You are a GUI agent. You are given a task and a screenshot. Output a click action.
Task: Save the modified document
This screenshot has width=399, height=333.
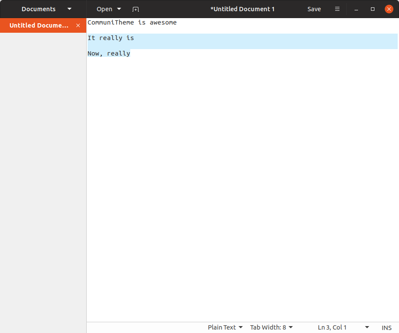tap(314, 9)
